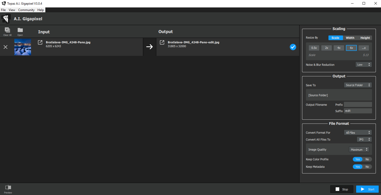Open the Community menu
Image resolution: width=381 pixels, height=195 pixels.
(x=26, y=10)
